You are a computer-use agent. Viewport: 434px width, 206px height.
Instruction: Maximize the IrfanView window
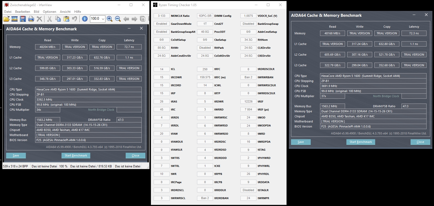131,5
